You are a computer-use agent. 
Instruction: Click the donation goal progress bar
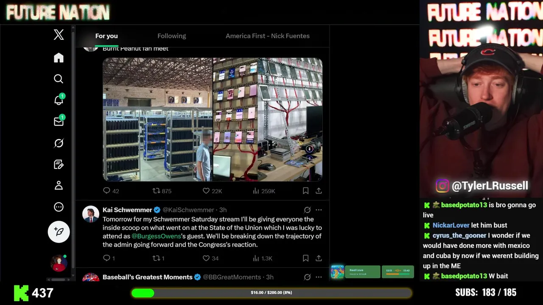tap(271, 293)
